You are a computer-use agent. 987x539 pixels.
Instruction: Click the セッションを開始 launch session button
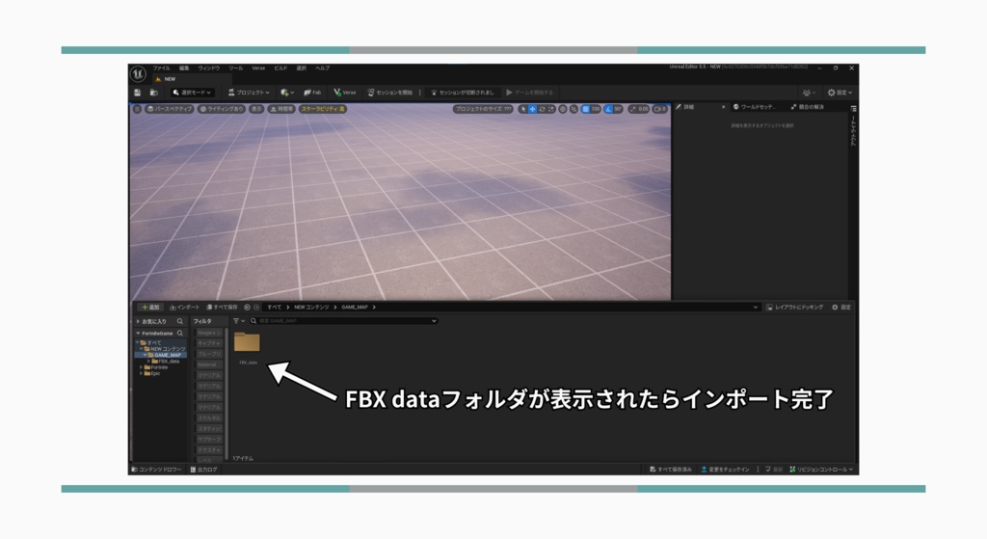(x=390, y=93)
